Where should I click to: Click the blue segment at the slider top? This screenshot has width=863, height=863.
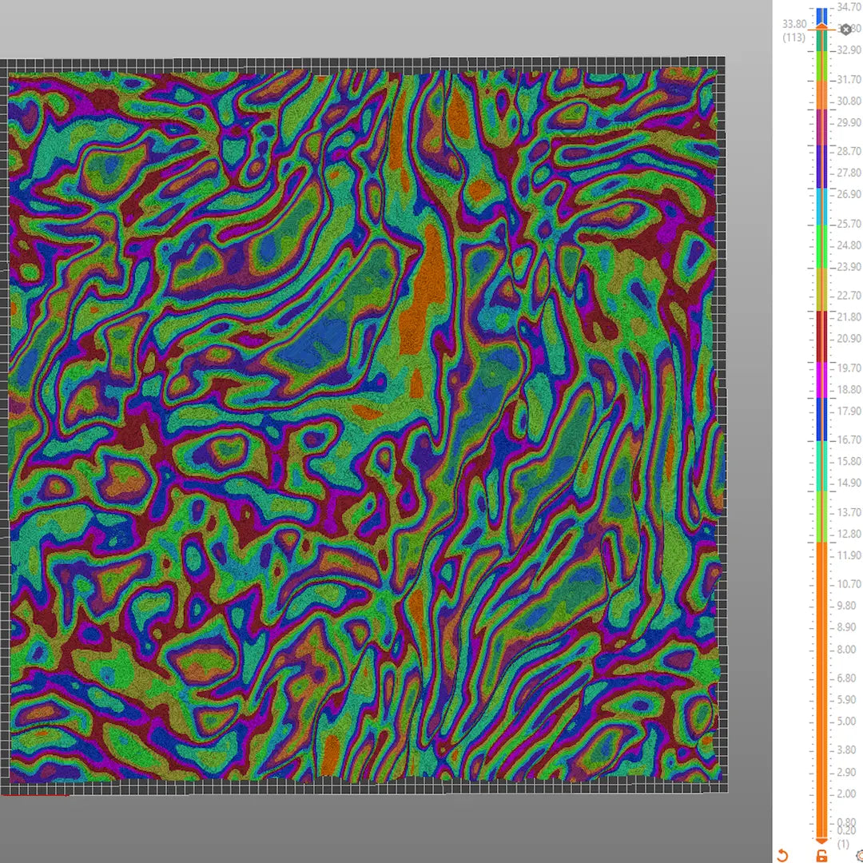pyautogui.click(x=821, y=16)
